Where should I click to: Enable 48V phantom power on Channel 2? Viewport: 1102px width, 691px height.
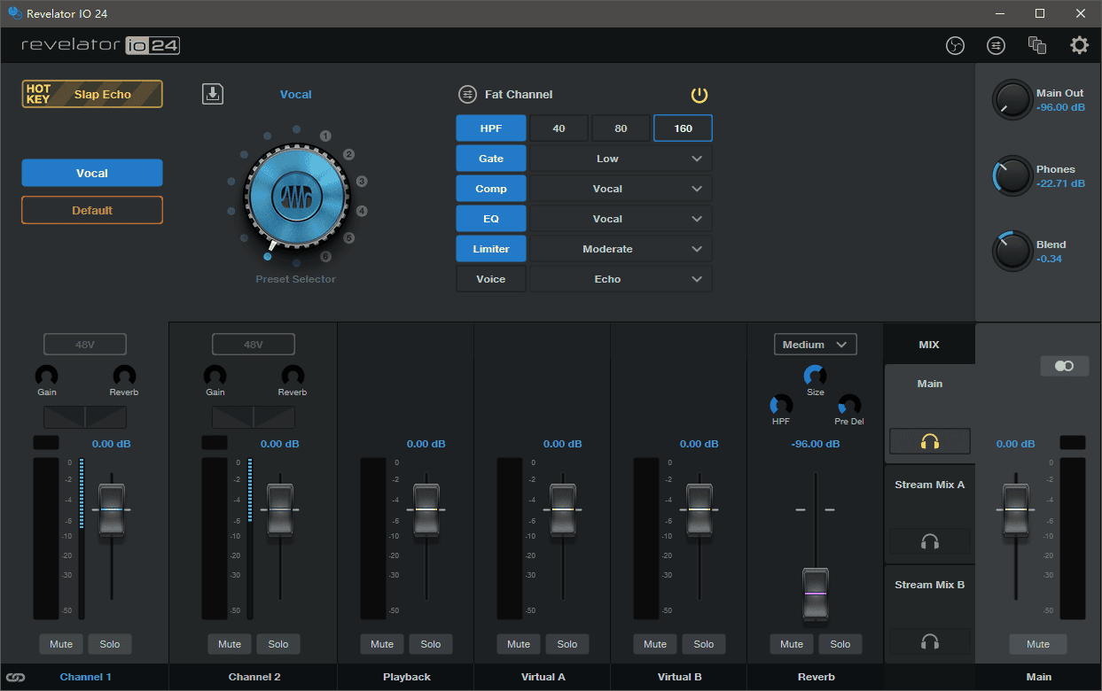[x=254, y=345]
